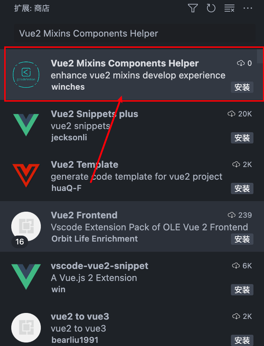Install the Vue2 Frontend extension pack
Screen dimensions: 264x346
(242, 239)
